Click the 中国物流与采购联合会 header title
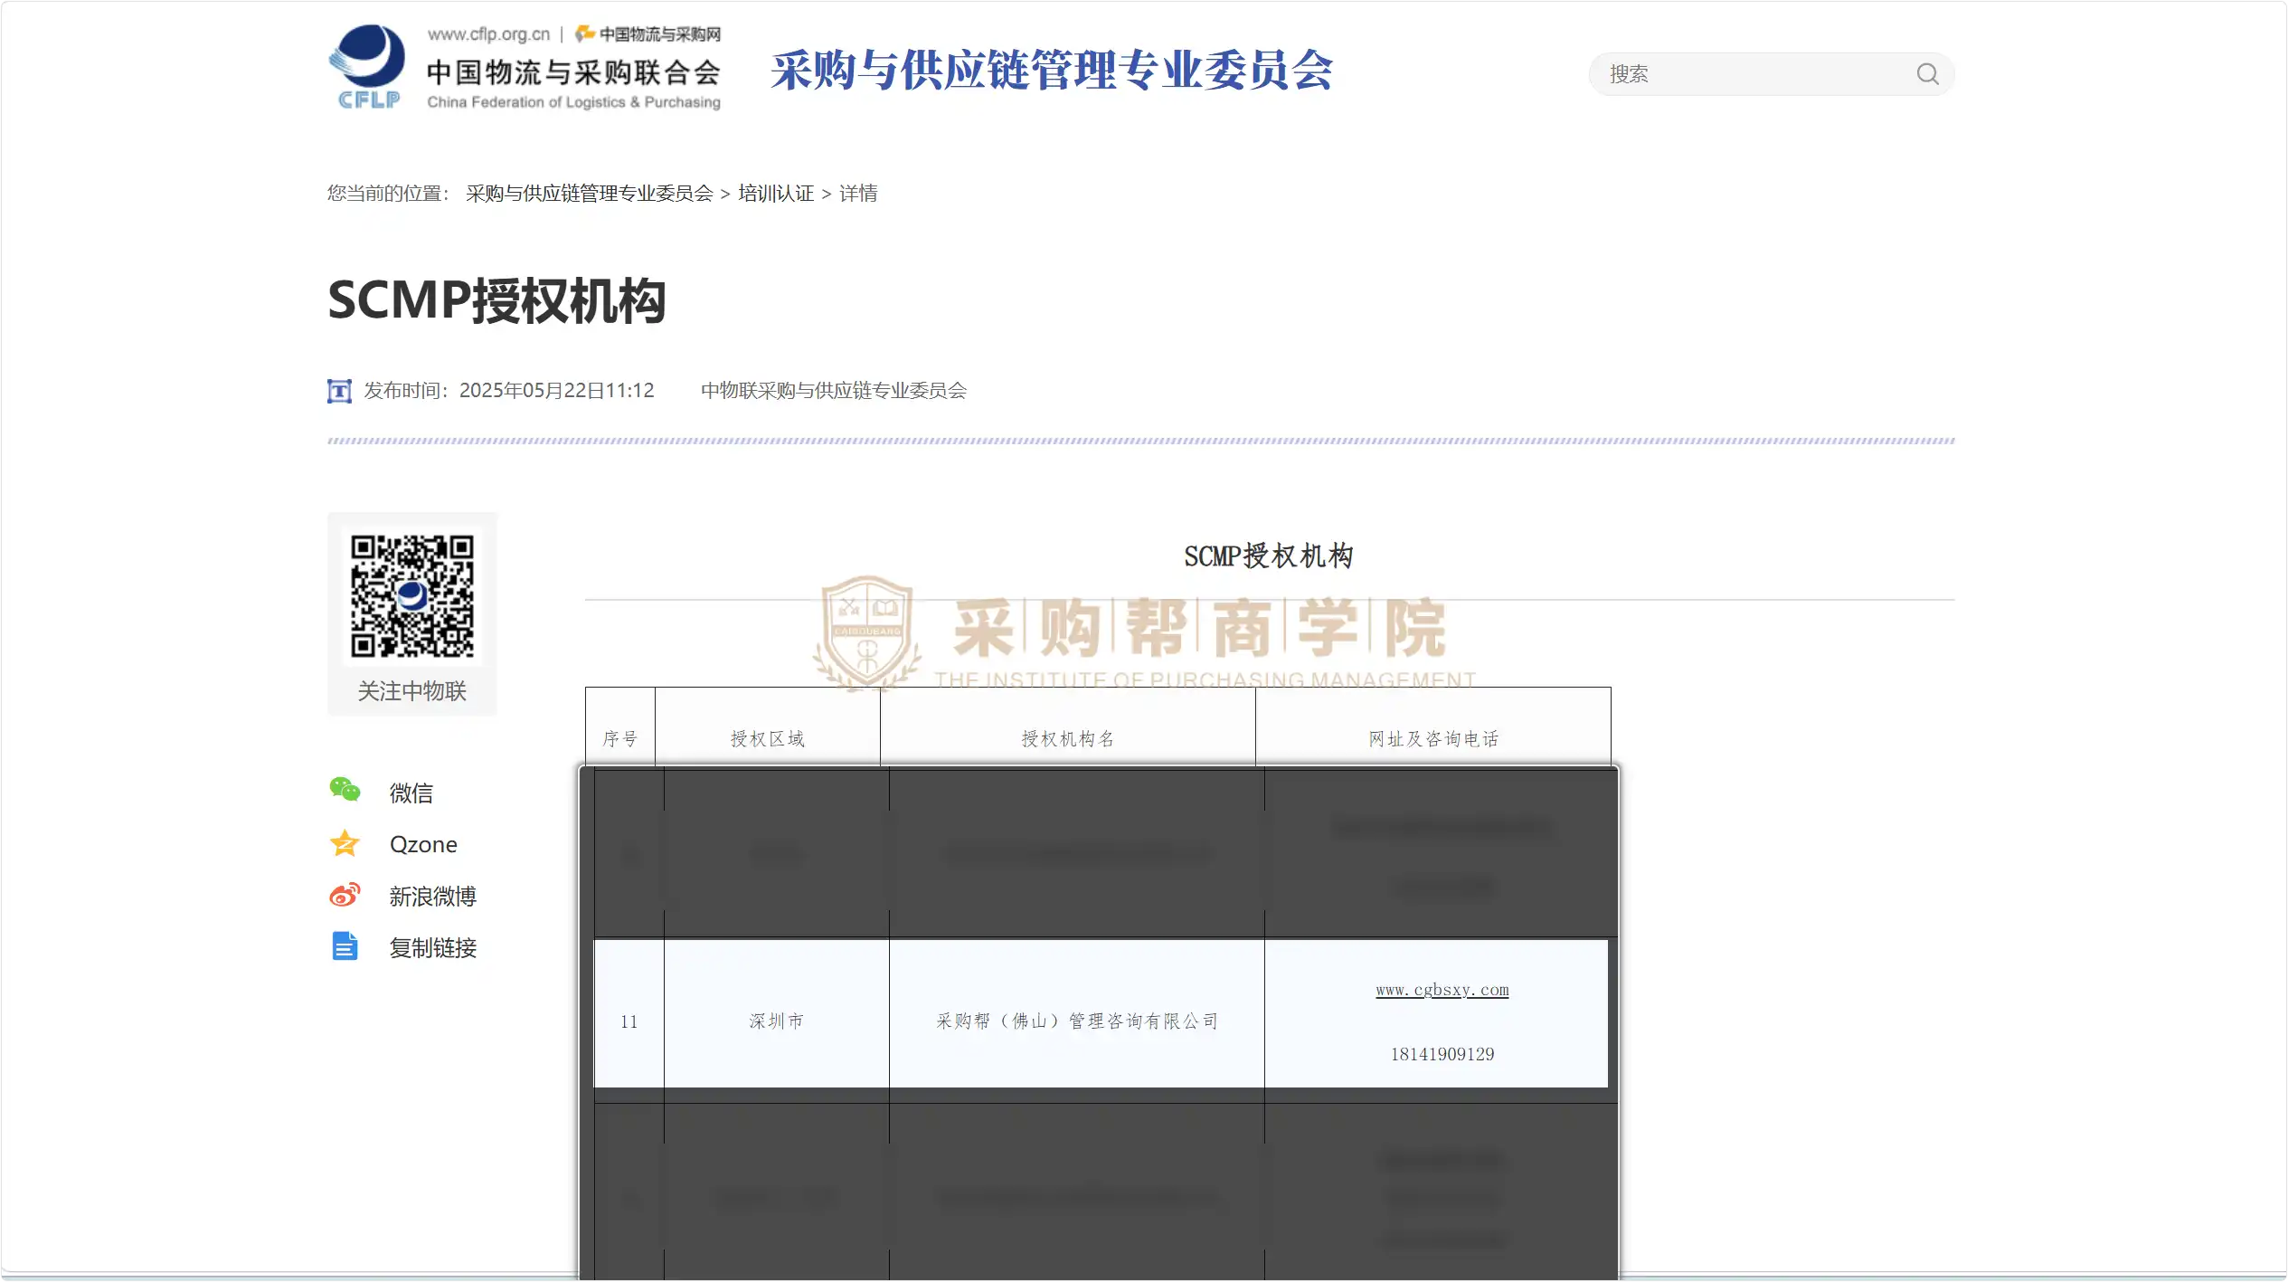The height and width of the screenshot is (1282, 2288). pyautogui.click(x=573, y=72)
